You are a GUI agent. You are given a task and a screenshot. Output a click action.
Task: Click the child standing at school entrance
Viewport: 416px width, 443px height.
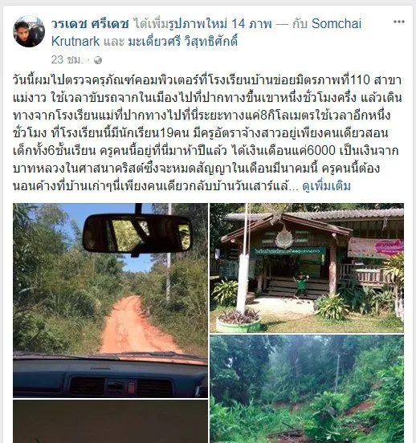click(x=301, y=284)
